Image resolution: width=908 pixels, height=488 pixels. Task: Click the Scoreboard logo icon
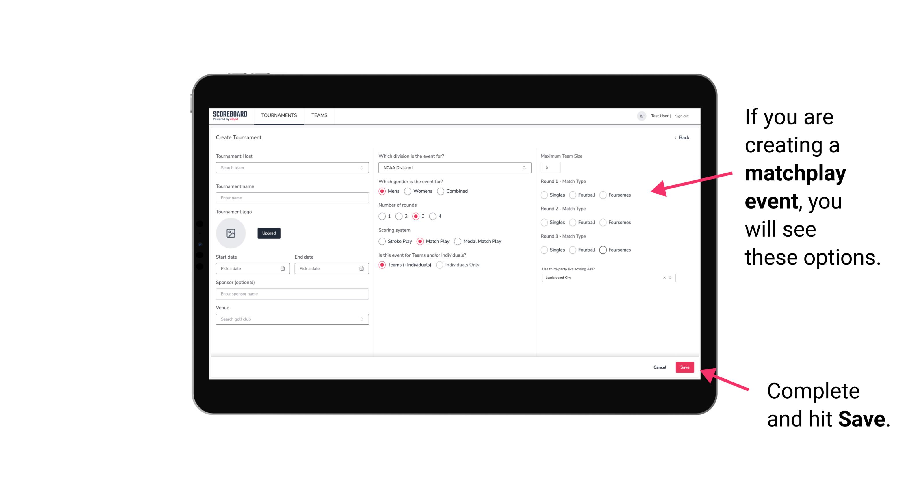(230, 116)
